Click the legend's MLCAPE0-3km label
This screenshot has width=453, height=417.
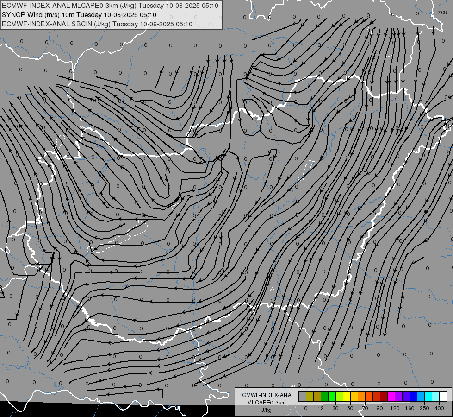coord(267,403)
